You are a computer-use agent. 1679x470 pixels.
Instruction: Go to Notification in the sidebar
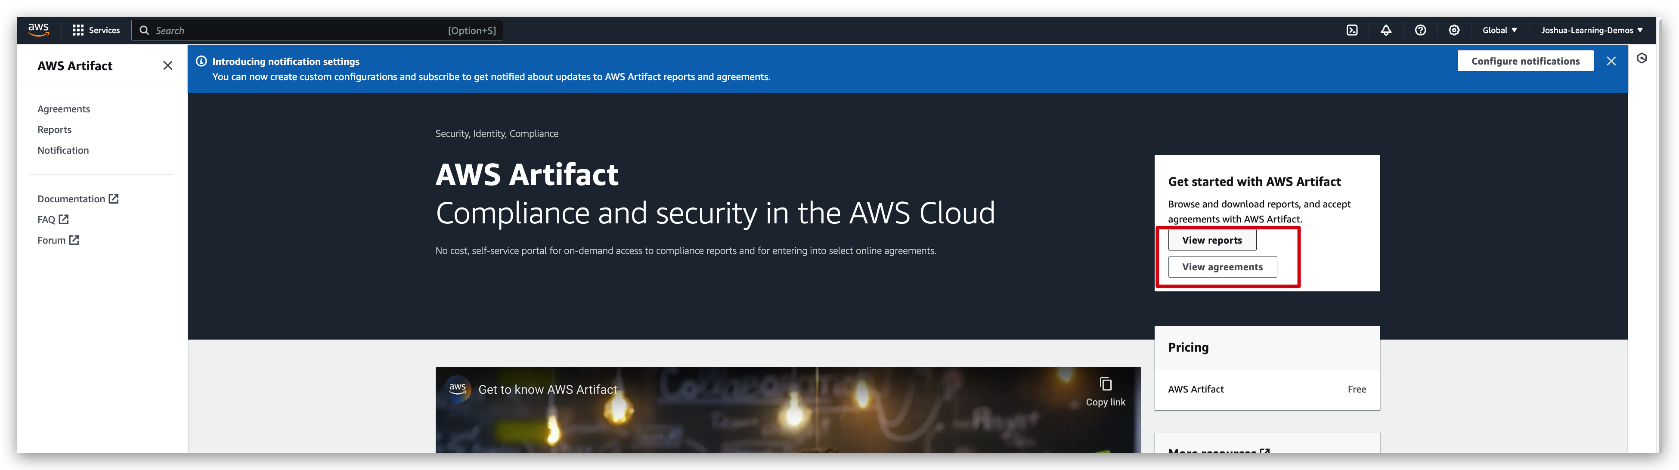(63, 150)
